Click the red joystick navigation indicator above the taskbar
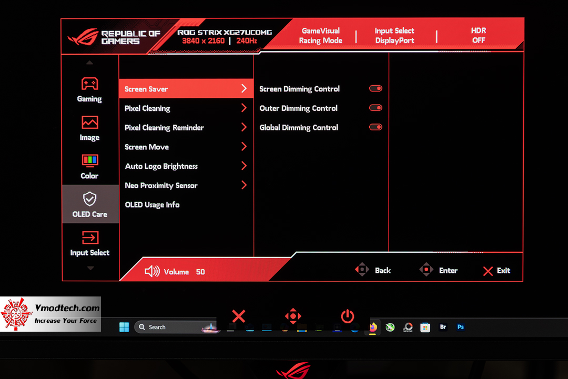Image resolution: width=568 pixels, height=379 pixels. (x=293, y=316)
